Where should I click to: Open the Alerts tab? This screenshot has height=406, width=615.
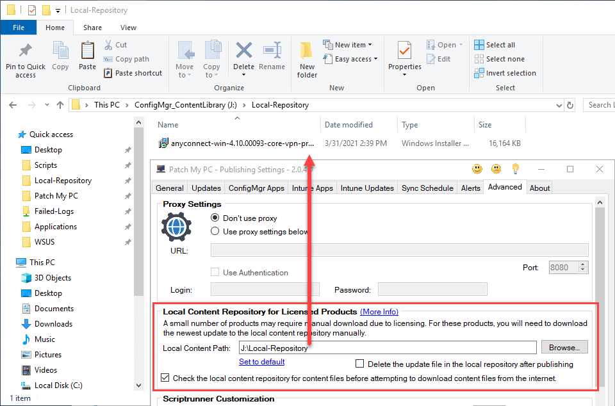pos(470,188)
